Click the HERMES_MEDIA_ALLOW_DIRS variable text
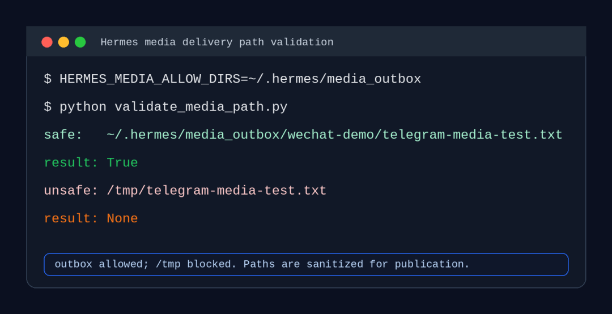Viewport: 612px width, 314px height. pyautogui.click(x=150, y=79)
